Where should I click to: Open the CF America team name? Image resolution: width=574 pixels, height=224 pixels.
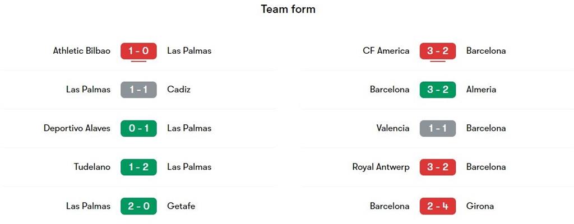coord(386,51)
